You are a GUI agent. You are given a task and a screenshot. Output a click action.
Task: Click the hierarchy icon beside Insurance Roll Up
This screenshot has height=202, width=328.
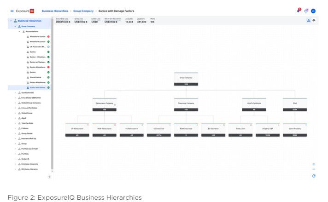pos(19,139)
